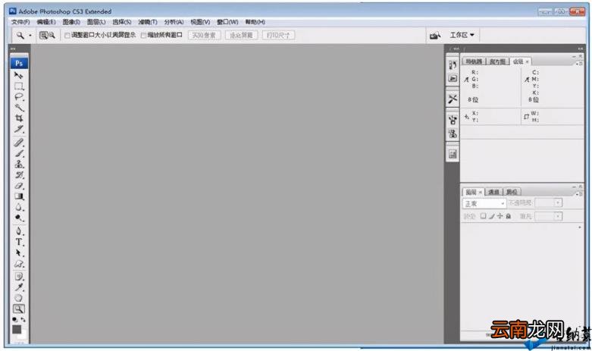Select the Slice tool
Image resolution: width=592 pixels, height=351 pixels.
pyautogui.click(x=18, y=130)
